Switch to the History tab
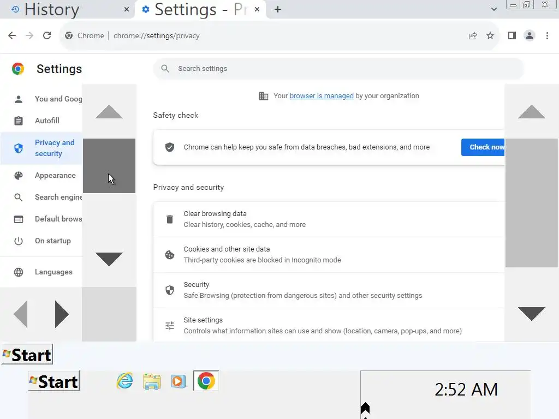The height and width of the screenshot is (419, 559). tap(67, 9)
